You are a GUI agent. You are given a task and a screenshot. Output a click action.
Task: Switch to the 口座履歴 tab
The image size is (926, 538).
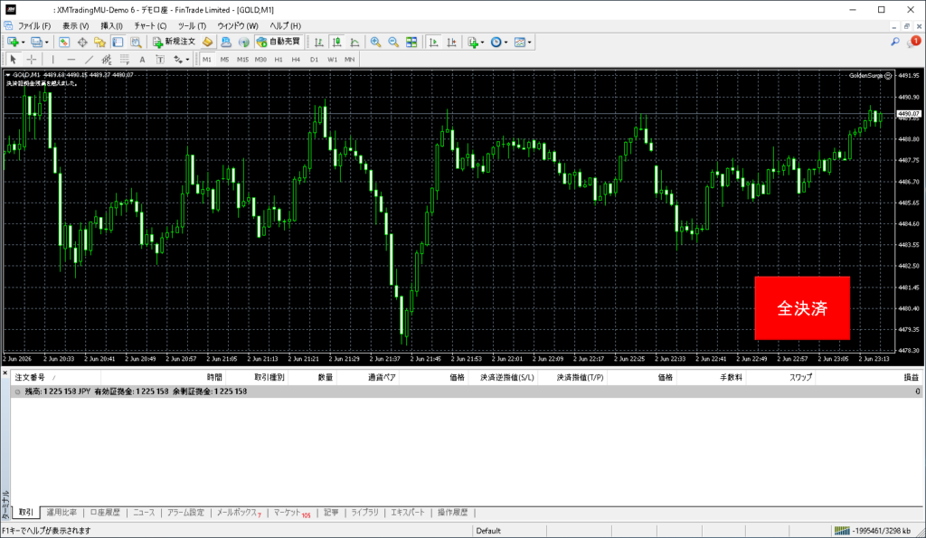[x=105, y=512]
